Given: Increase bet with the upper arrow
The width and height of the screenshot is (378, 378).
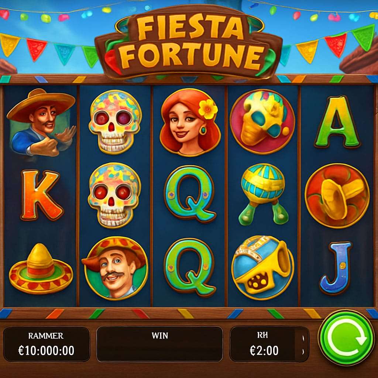Looking at the screenshot, I should (303, 339).
